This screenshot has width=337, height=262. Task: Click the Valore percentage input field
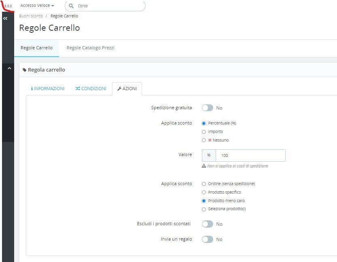click(x=250, y=156)
